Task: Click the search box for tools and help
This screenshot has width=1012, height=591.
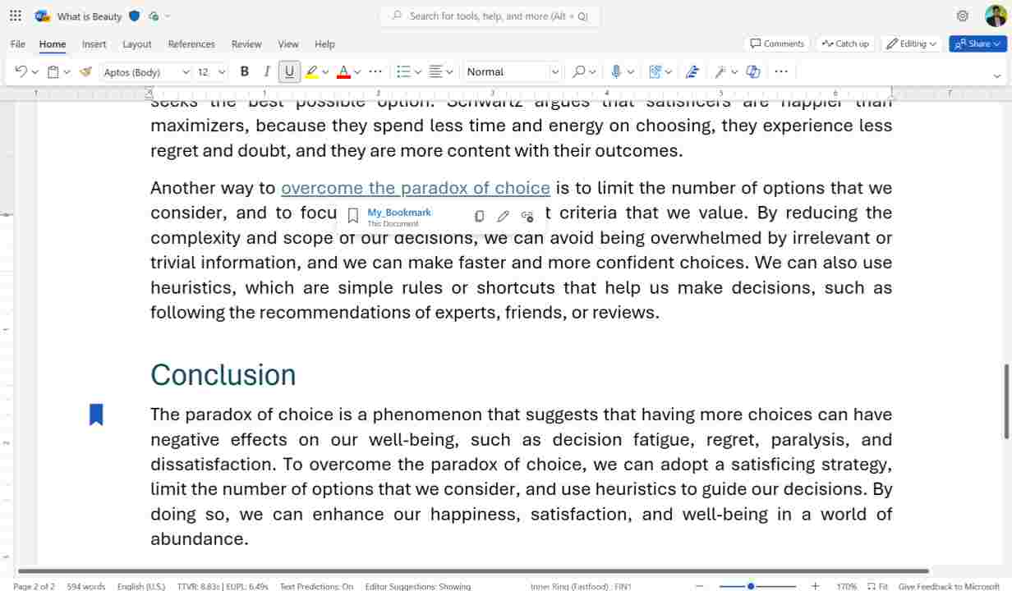Action: (x=490, y=16)
